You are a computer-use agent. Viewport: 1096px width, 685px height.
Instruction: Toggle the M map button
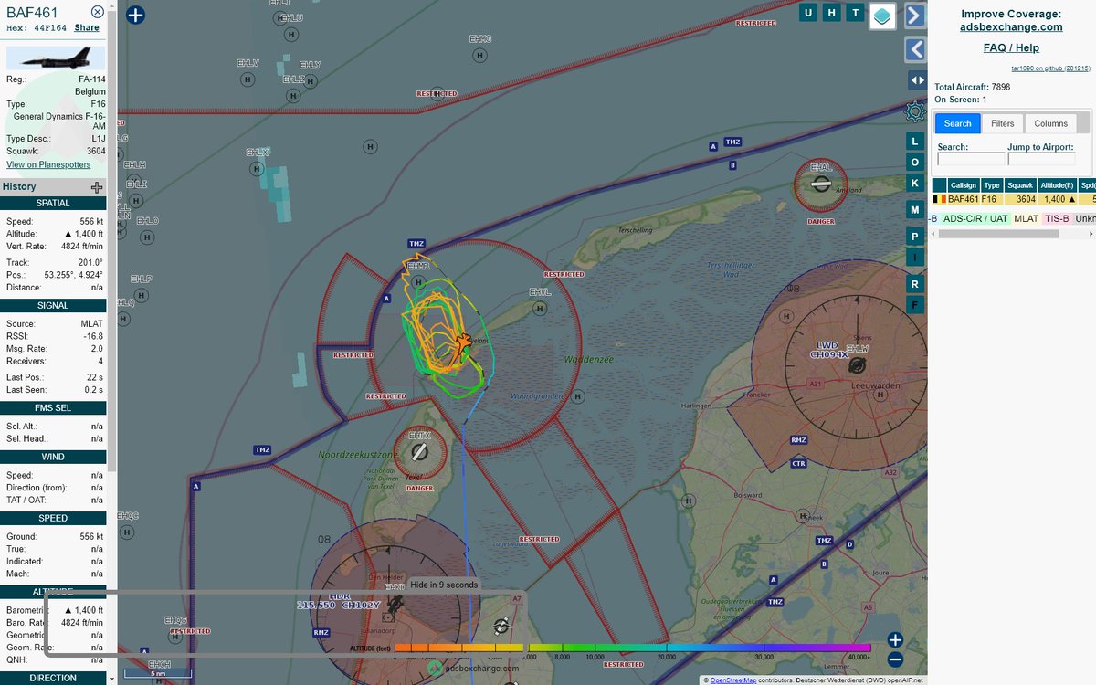click(x=915, y=210)
